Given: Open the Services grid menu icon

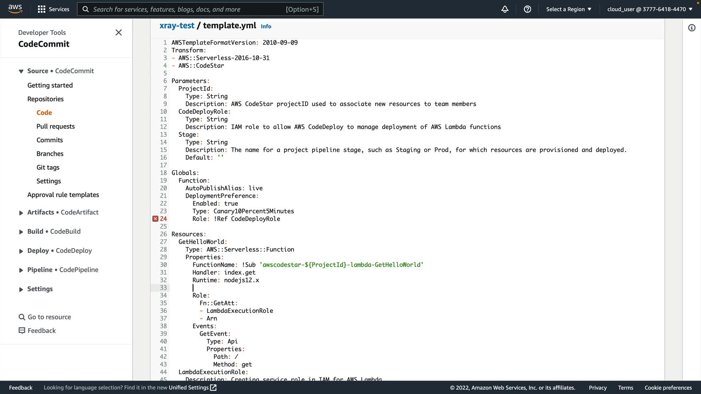Looking at the screenshot, I should click(x=42, y=9).
